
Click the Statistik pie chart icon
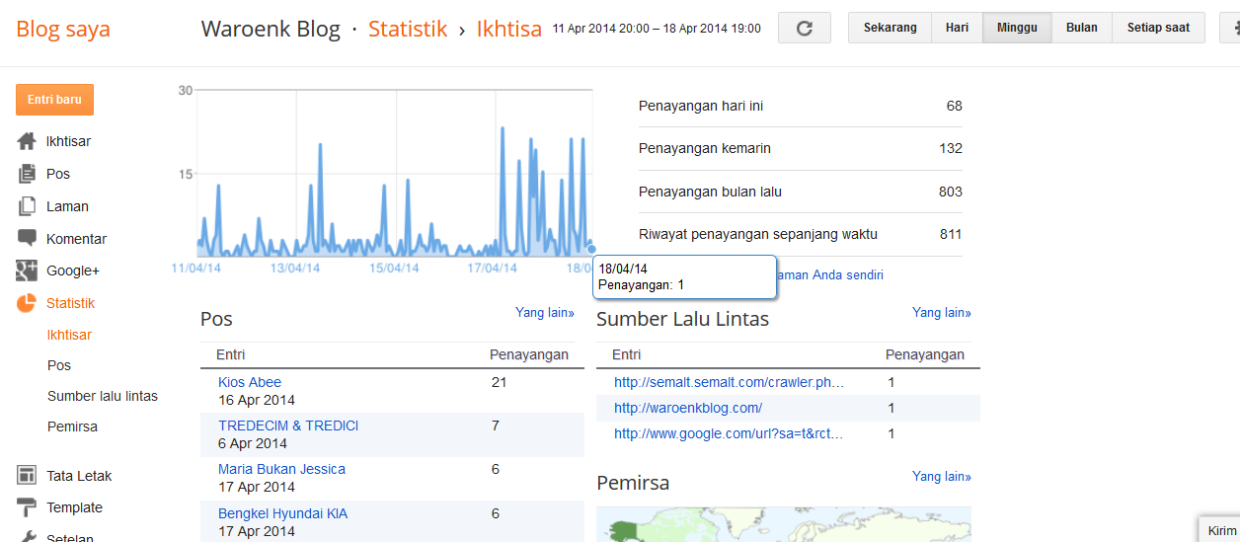pos(27,303)
